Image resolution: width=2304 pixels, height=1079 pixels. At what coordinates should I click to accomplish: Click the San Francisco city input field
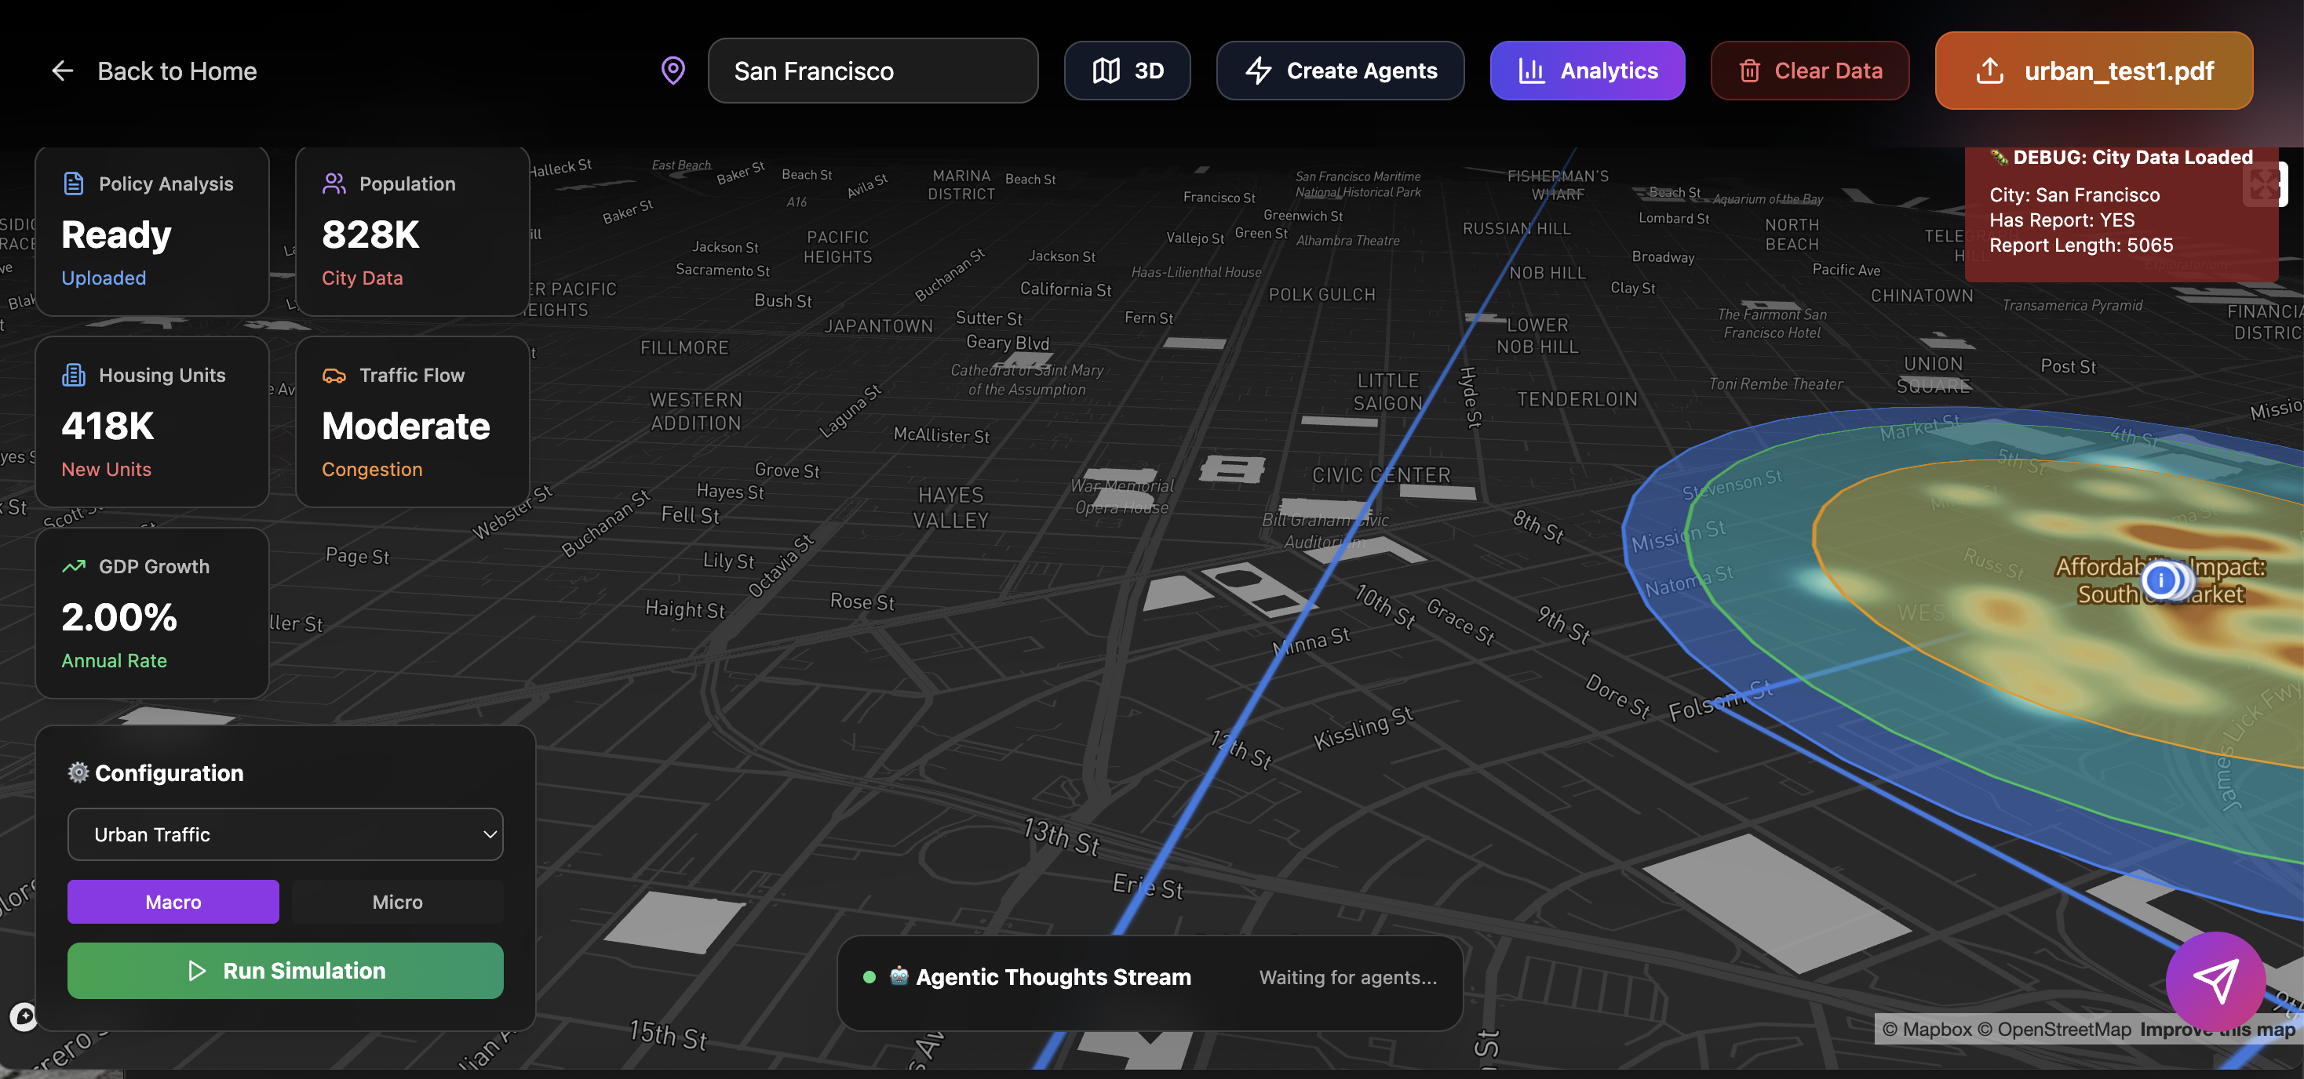pyautogui.click(x=872, y=71)
